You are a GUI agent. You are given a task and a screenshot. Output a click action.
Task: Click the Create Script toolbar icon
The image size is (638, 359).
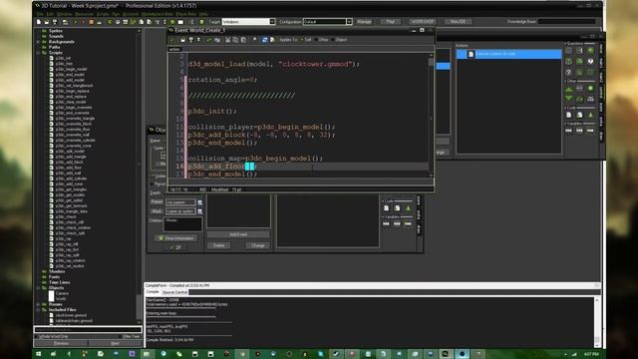[x=142, y=22]
